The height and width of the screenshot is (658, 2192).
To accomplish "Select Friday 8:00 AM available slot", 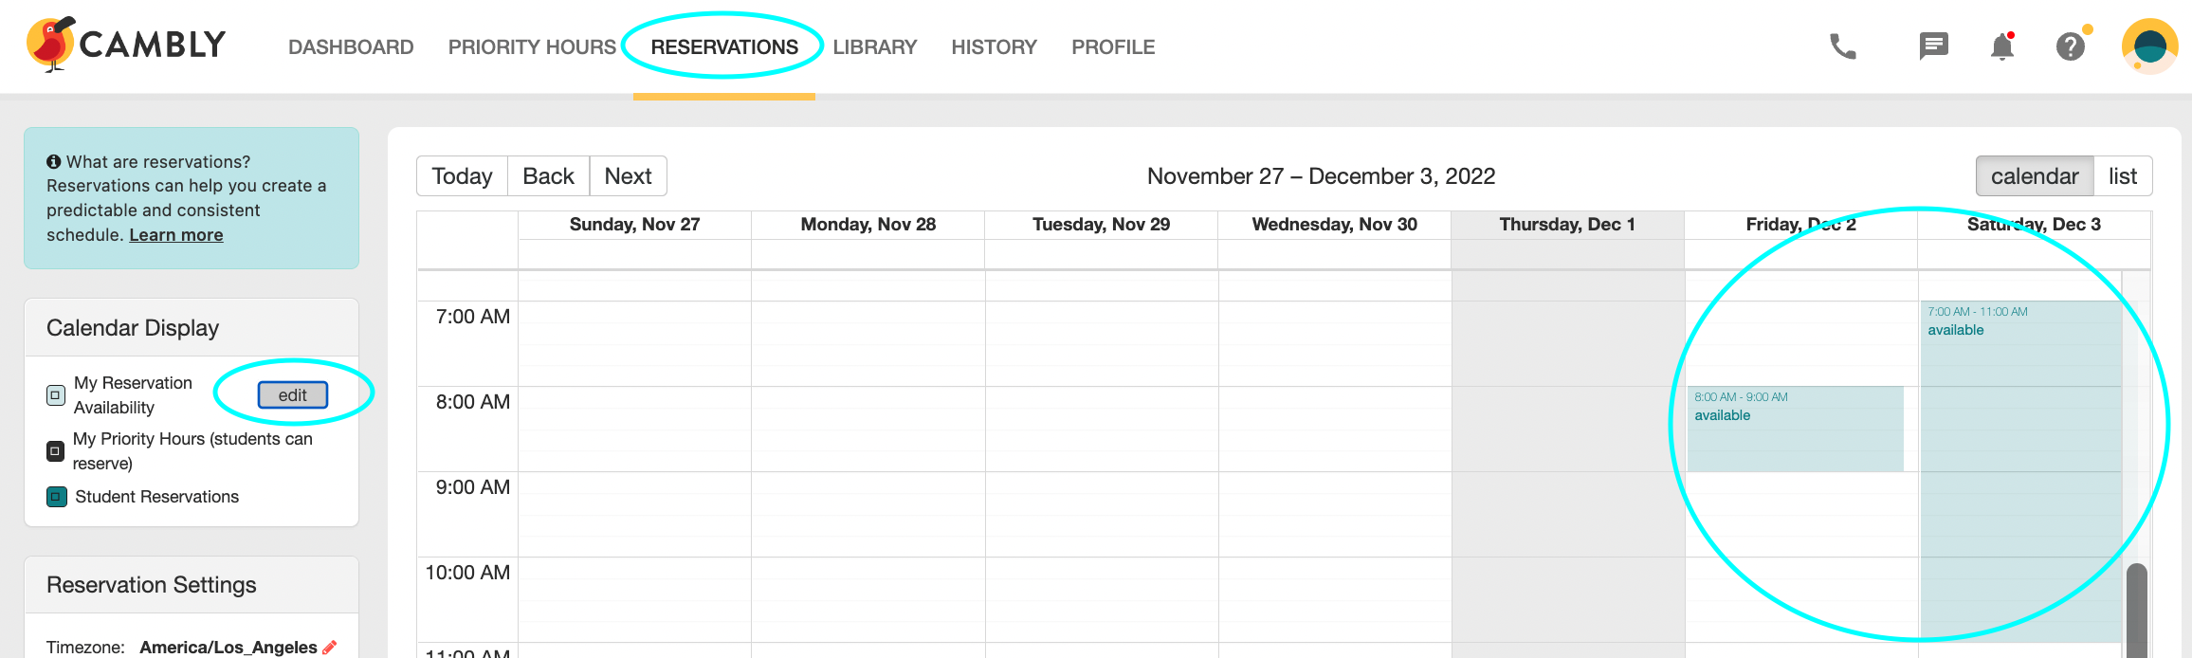I will point(1796,429).
